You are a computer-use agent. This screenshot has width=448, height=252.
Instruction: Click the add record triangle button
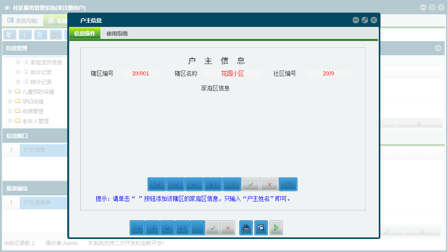click(x=232, y=184)
